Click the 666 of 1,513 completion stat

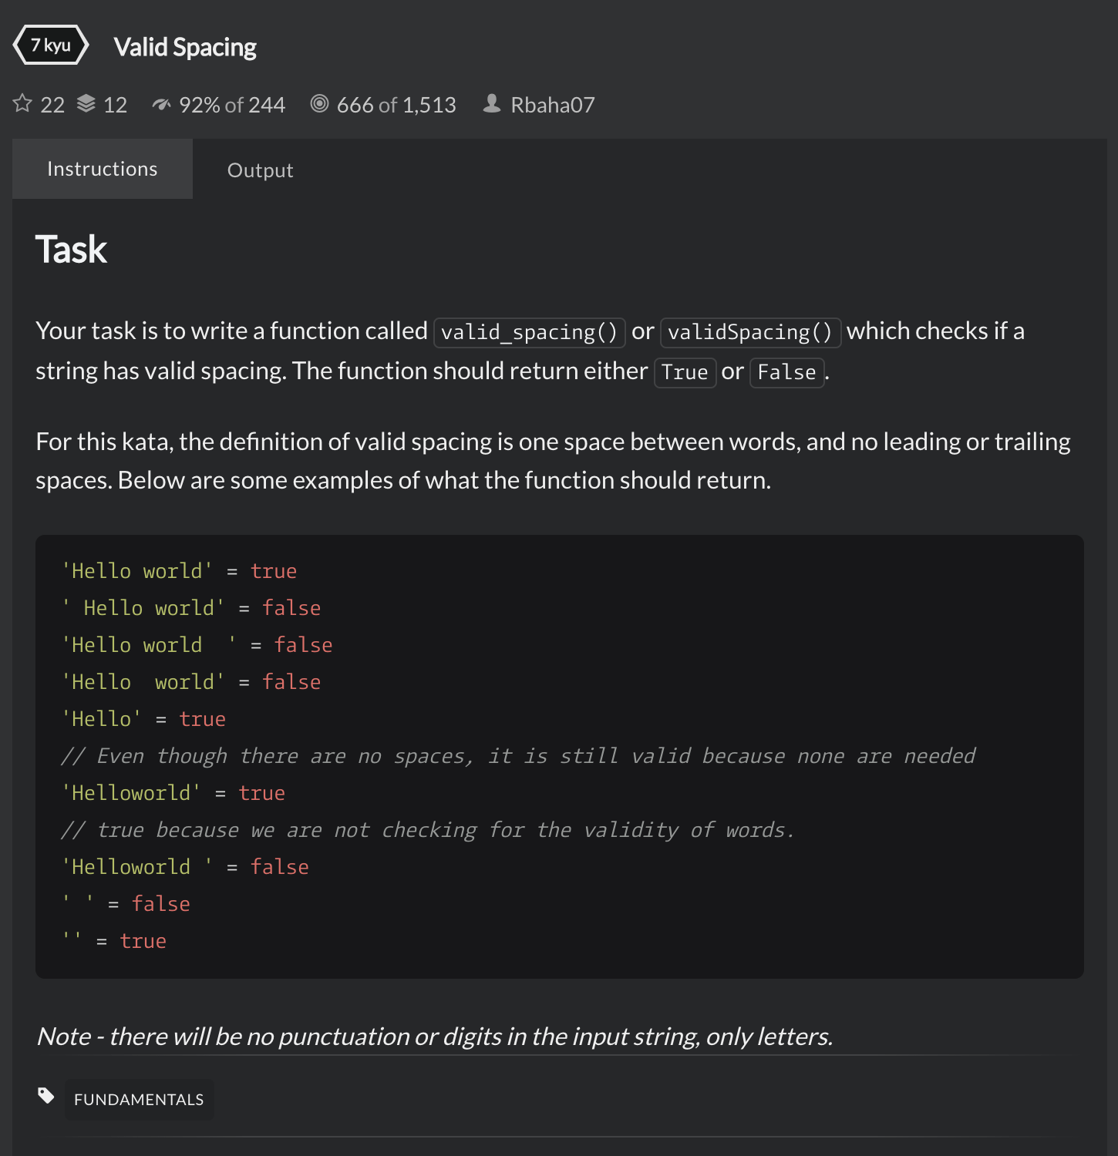(396, 104)
